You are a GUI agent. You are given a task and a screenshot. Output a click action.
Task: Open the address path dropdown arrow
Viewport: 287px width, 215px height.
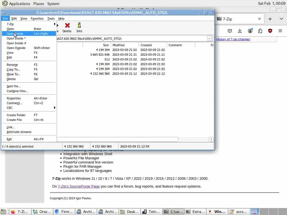[x=209, y=39]
